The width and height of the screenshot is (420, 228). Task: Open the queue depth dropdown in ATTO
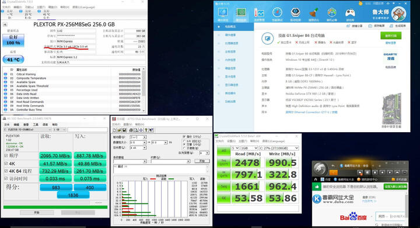click(x=204, y=153)
